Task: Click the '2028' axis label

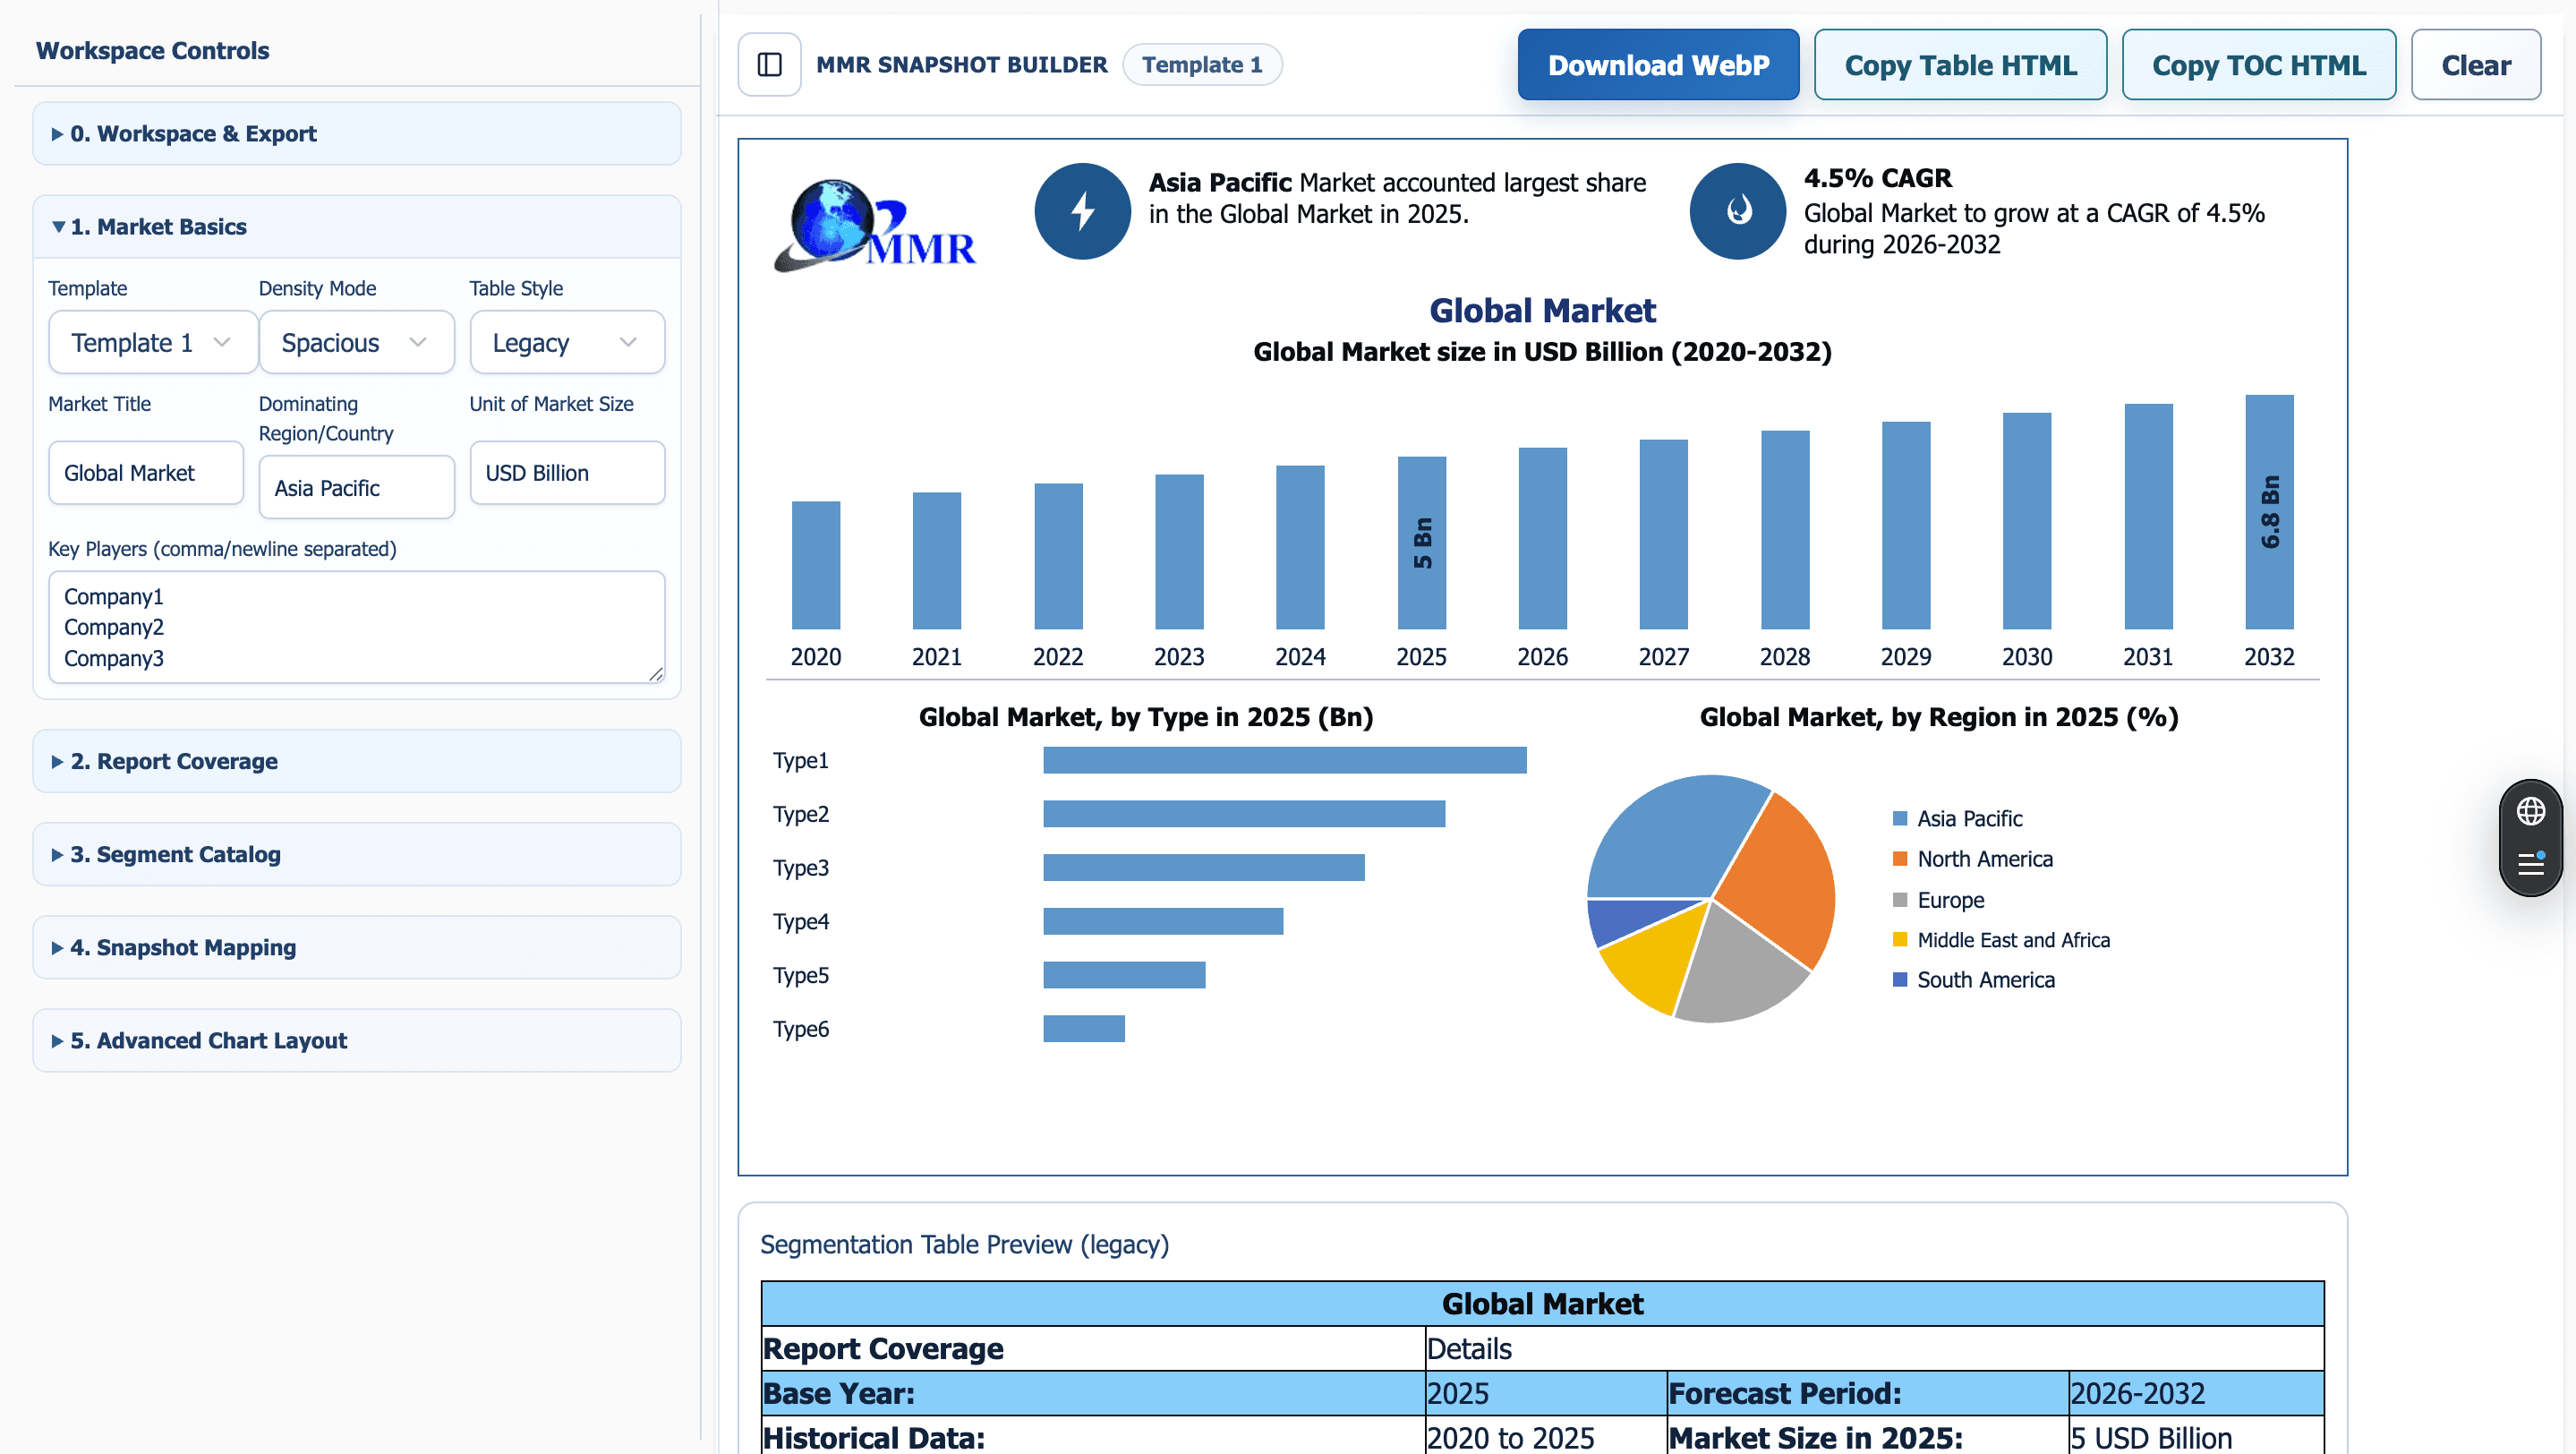Action: (x=1784, y=657)
